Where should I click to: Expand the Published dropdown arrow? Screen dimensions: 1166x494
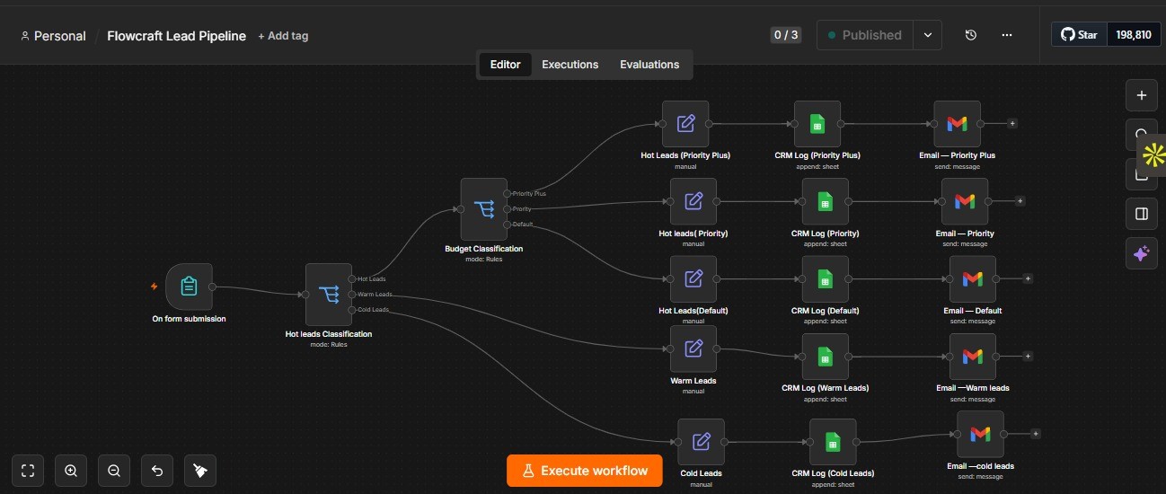[x=927, y=35]
